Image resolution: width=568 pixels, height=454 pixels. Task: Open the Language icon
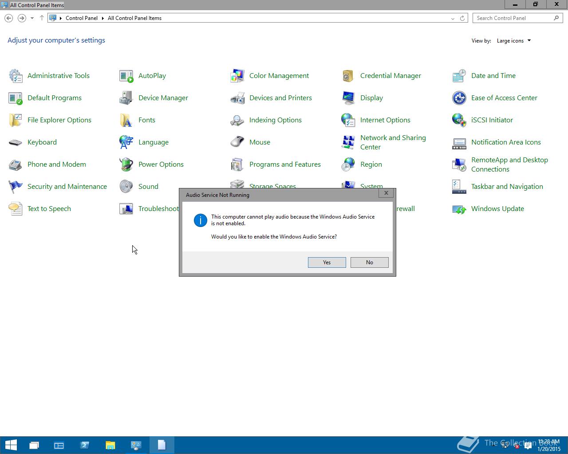pyautogui.click(x=126, y=142)
